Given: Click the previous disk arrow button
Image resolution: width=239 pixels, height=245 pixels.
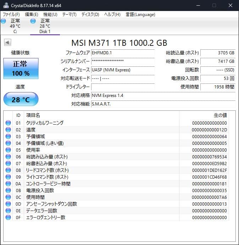Looking at the screenshot, I should tap(7, 42).
